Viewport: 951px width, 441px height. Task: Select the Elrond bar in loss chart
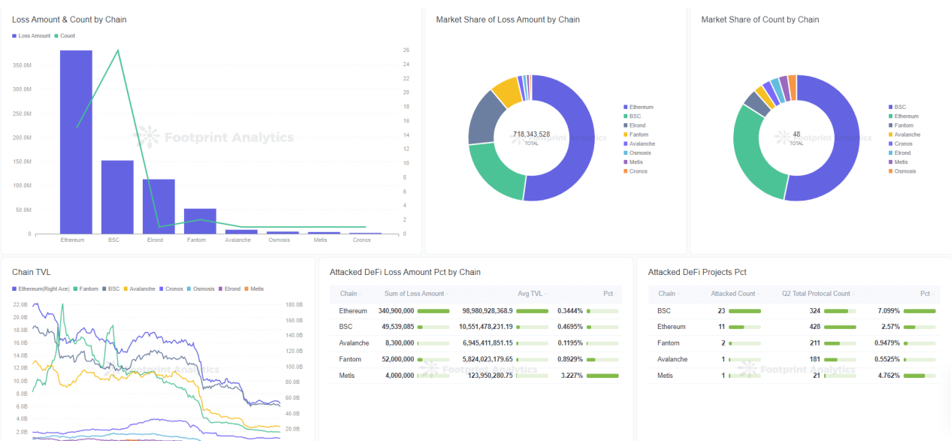pos(158,207)
